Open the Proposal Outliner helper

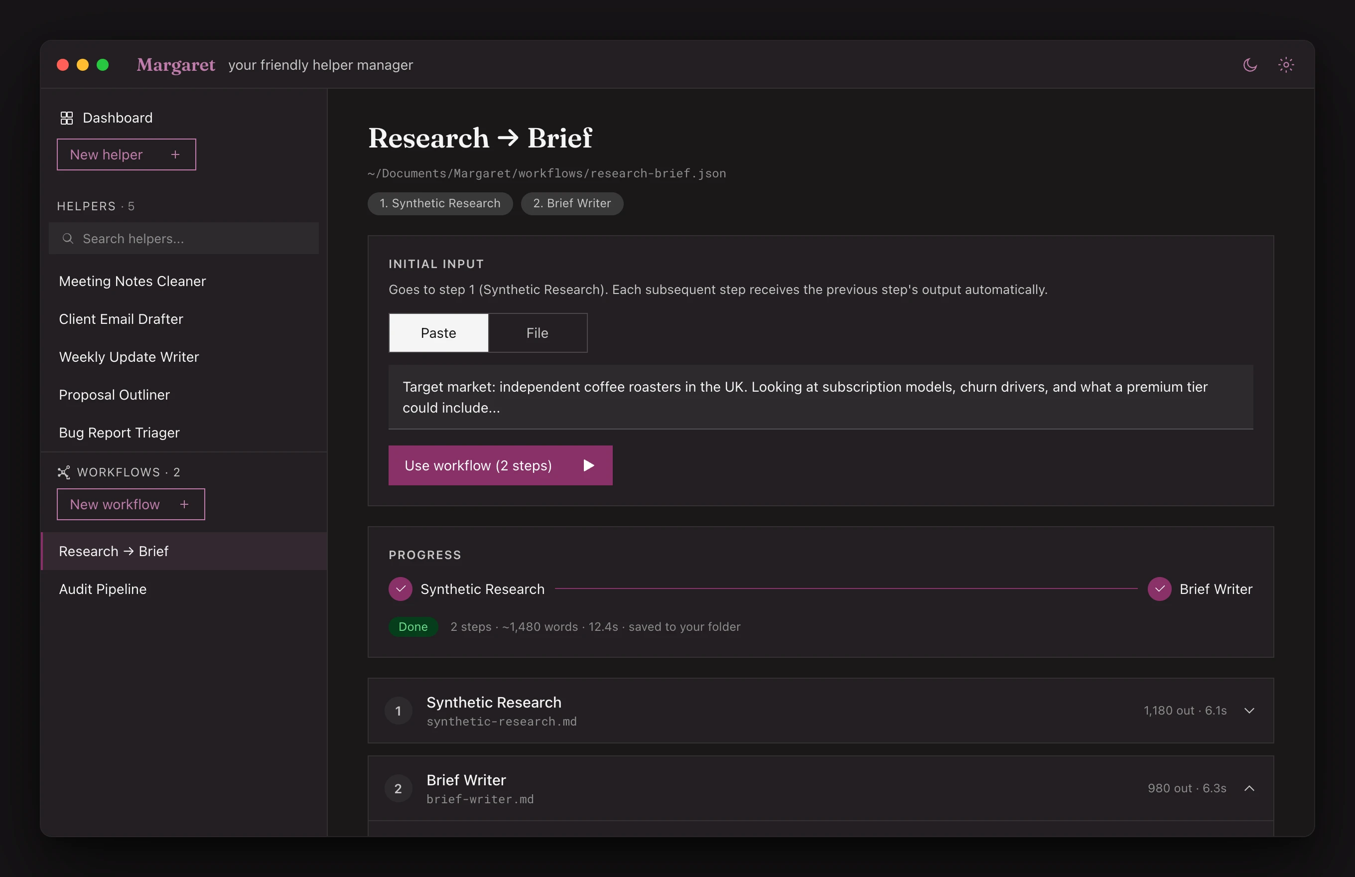pyautogui.click(x=184, y=395)
